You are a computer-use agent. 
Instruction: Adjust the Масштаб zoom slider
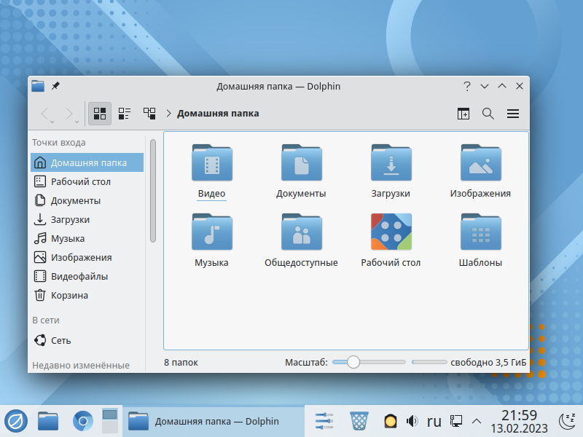pyautogui.click(x=353, y=362)
